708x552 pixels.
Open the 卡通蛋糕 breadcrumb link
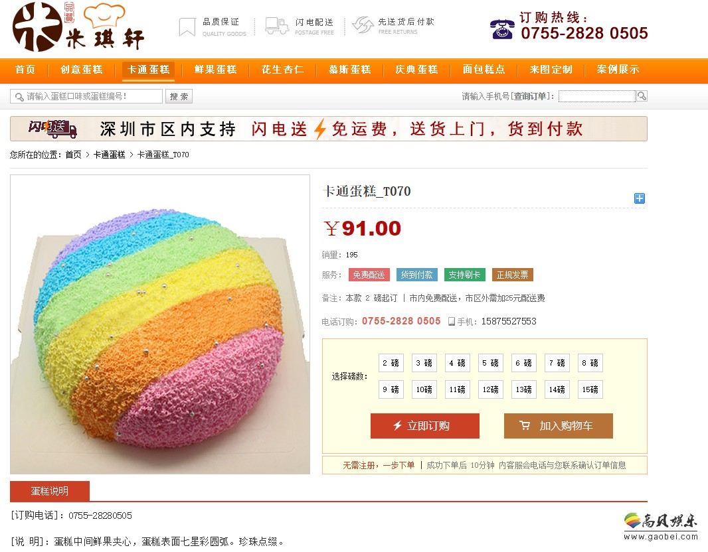(x=110, y=155)
